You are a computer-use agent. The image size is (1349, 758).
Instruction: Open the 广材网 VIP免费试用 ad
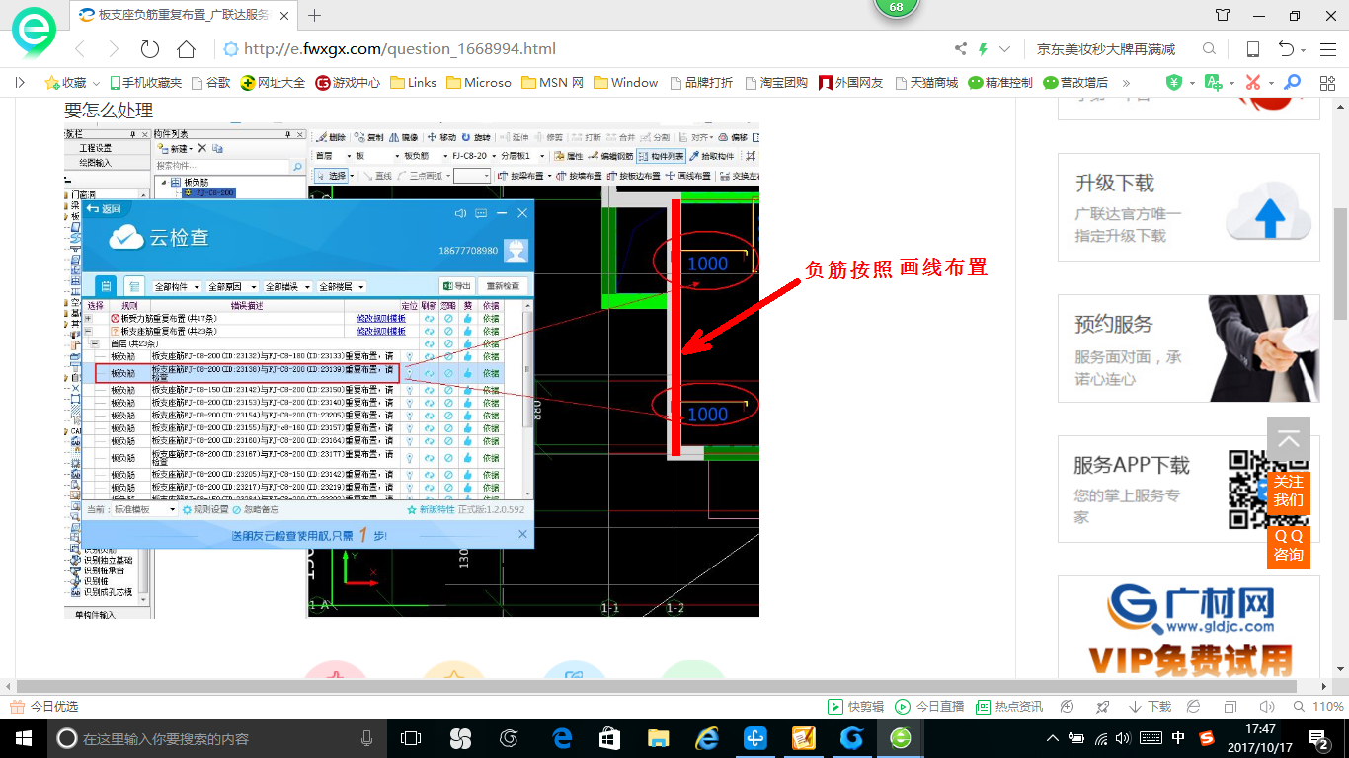coord(1188,627)
